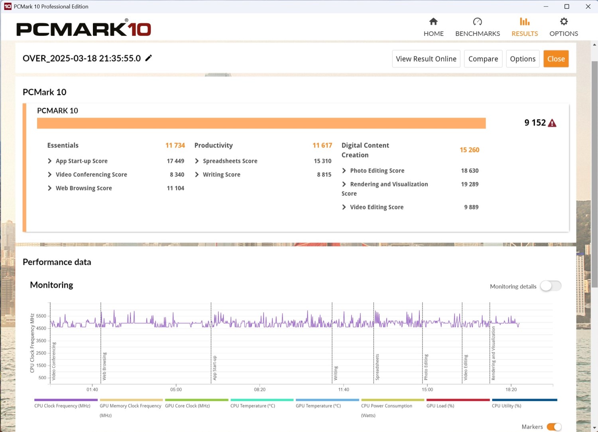Expand the Video Conferencing Score row
The image size is (598, 432).
tap(50, 175)
